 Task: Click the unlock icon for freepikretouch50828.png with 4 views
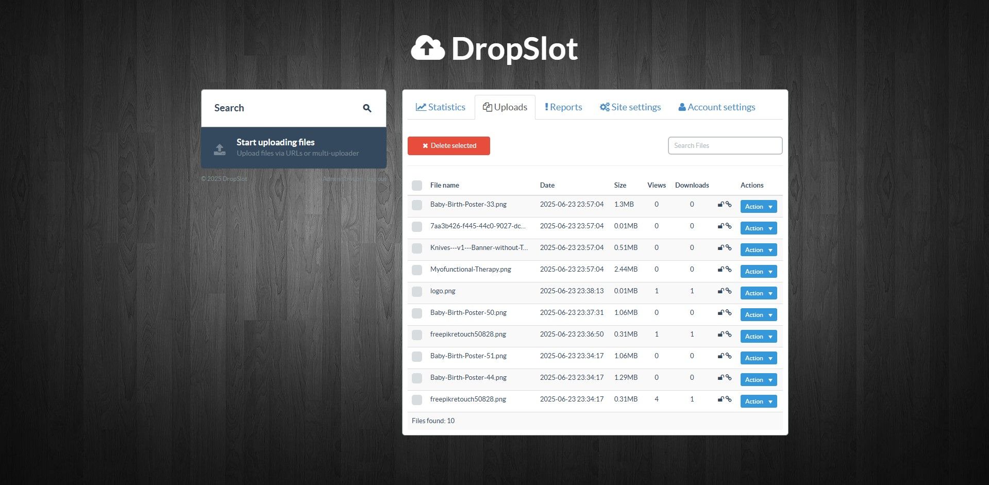coord(721,399)
